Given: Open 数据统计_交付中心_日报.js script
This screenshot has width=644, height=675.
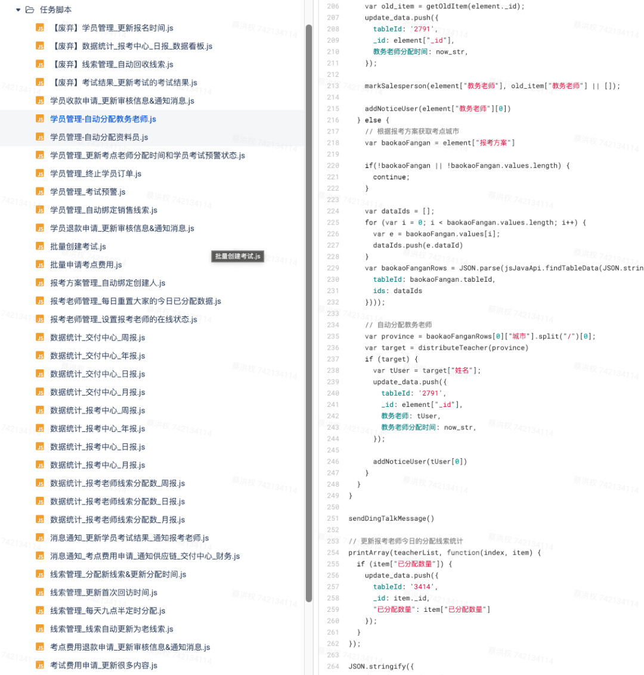Looking at the screenshot, I should tap(98, 374).
